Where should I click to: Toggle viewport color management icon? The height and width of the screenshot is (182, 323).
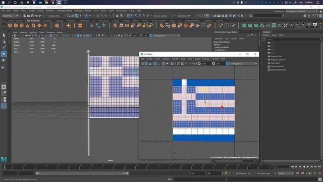pyautogui.click(x=151, y=35)
